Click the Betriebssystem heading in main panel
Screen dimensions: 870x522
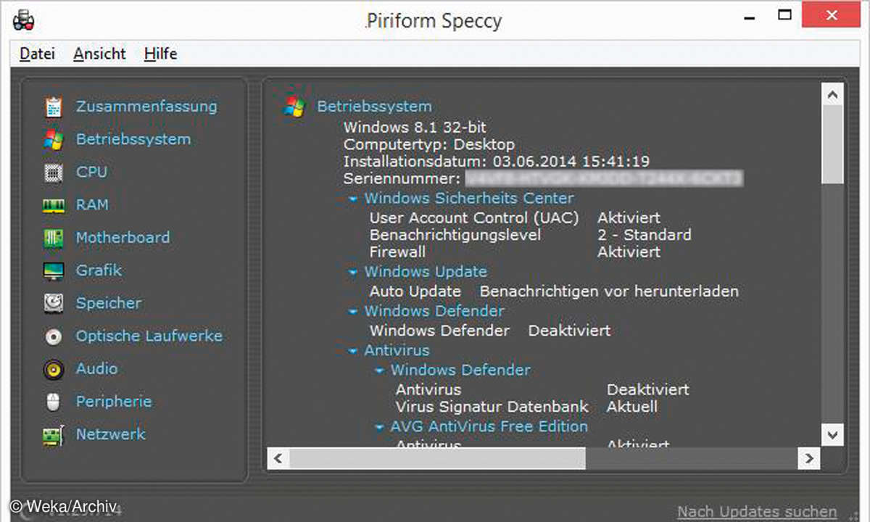[x=374, y=106]
